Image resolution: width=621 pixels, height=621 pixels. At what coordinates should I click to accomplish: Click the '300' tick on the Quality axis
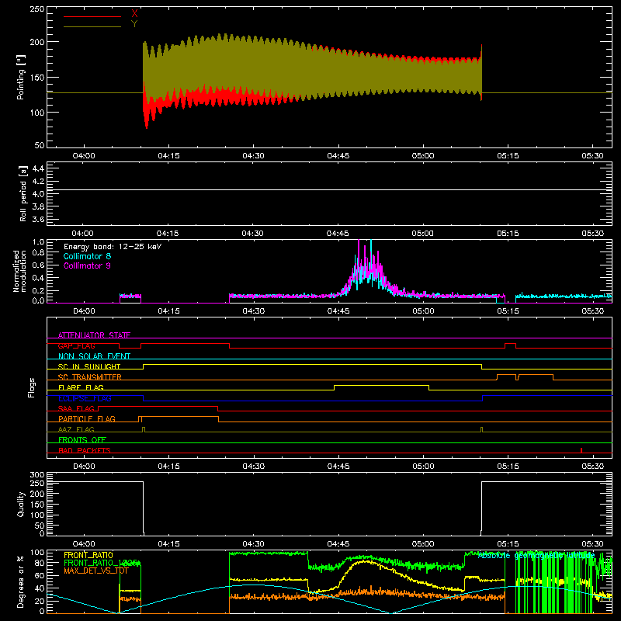pos(36,475)
